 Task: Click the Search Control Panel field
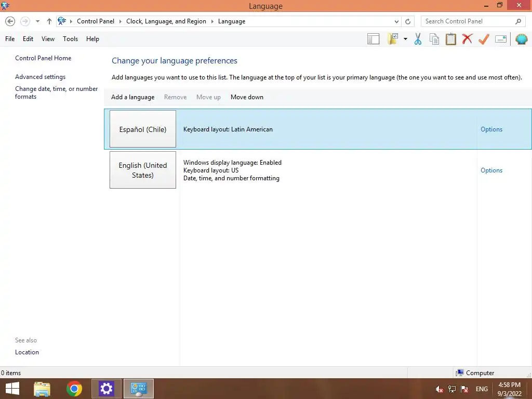(x=473, y=21)
